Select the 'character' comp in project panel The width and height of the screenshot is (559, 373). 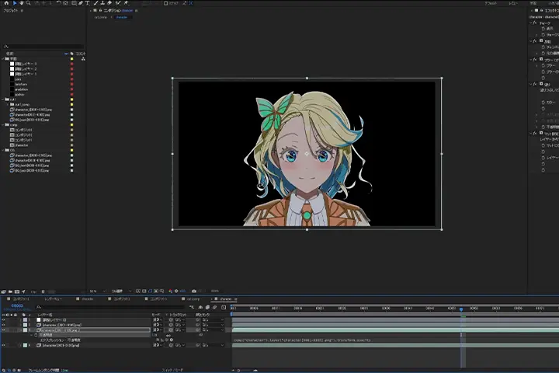(x=22, y=145)
